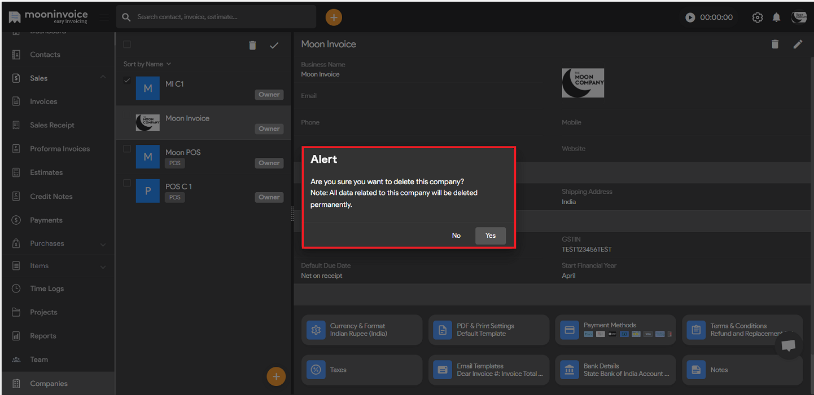Open Invoices in the sidebar
814x395 pixels.
43,101
